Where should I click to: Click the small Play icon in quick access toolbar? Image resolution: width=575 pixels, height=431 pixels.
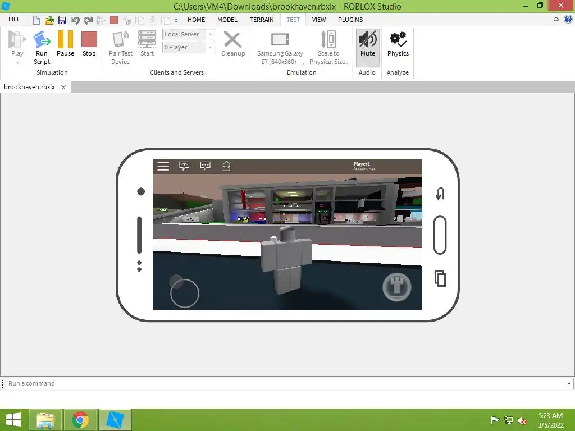pyautogui.click(x=101, y=20)
